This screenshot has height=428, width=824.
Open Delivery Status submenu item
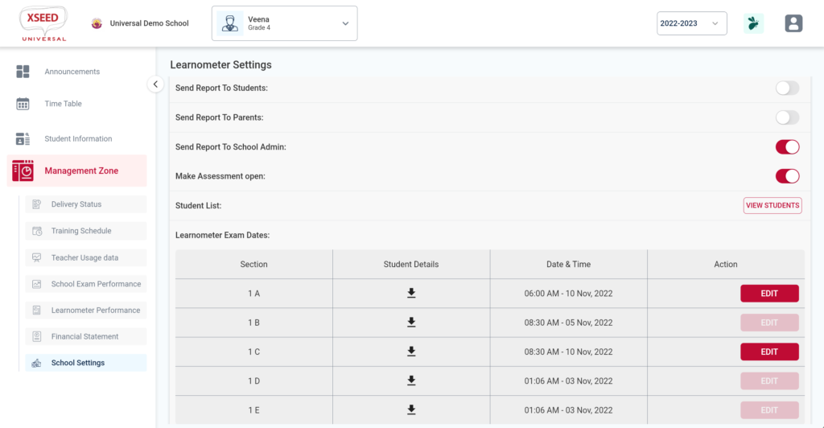tap(85, 204)
